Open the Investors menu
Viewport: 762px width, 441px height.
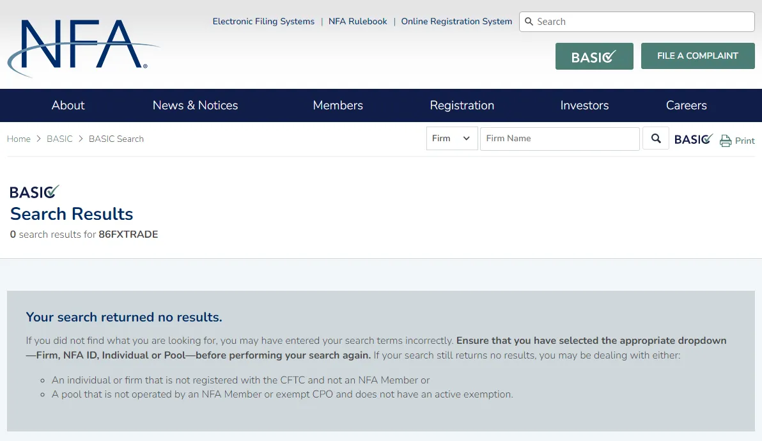[x=584, y=105]
